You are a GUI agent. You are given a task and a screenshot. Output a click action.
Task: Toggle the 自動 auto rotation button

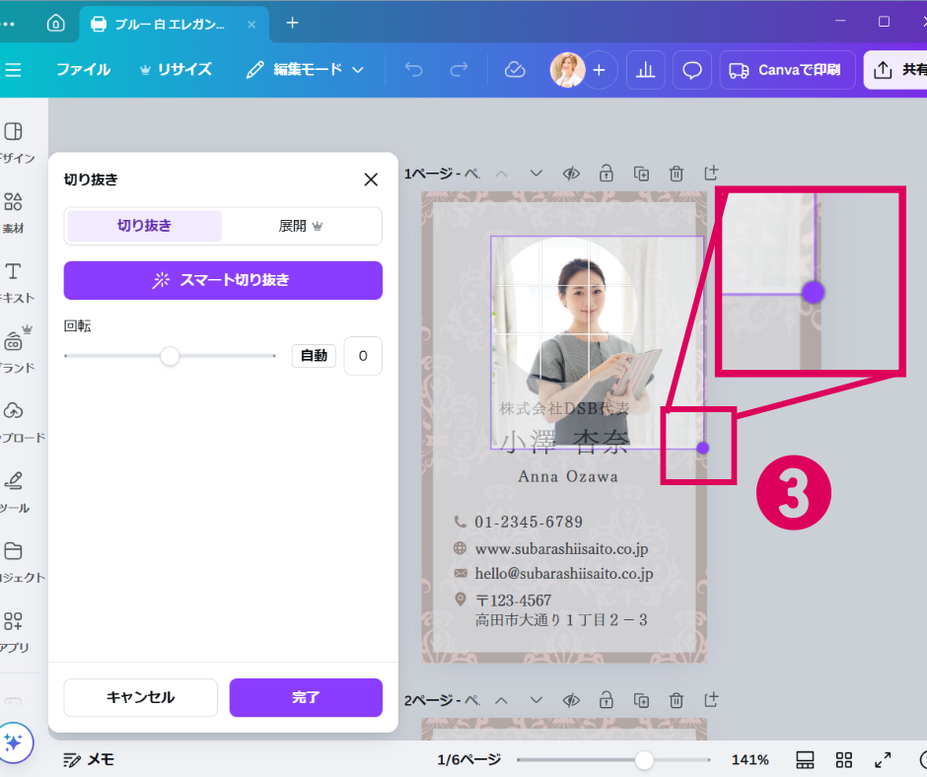click(x=314, y=356)
